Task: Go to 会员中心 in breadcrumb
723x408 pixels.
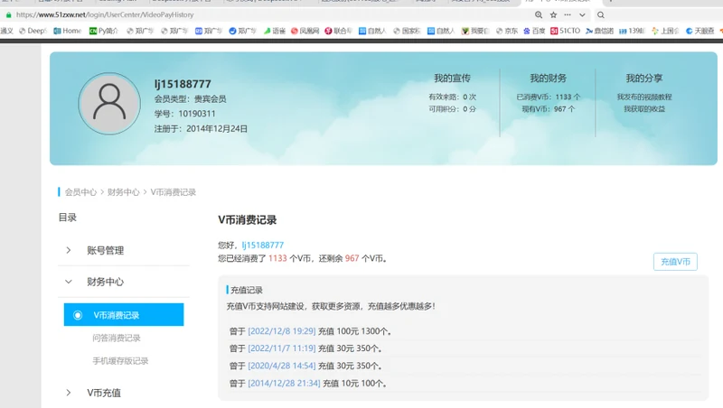Action: [x=80, y=192]
